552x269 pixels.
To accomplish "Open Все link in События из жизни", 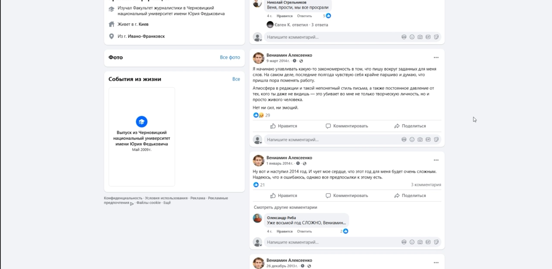I will (x=236, y=79).
